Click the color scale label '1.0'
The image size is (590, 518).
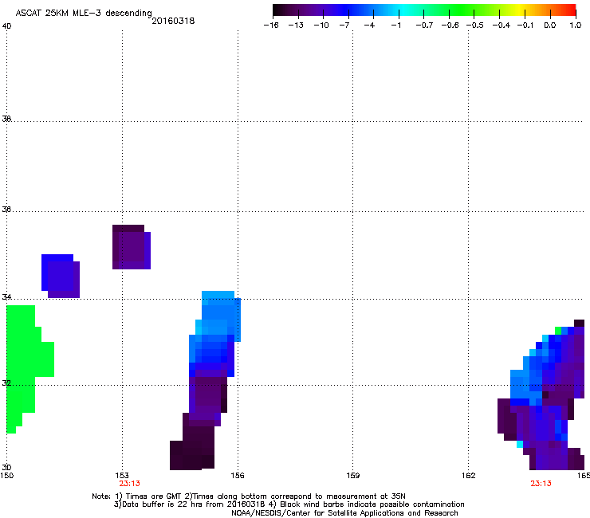(x=576, y=26)
